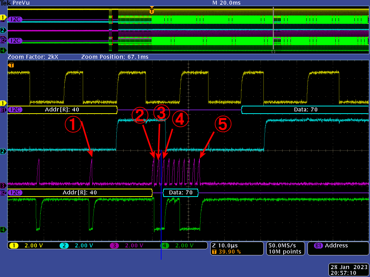370x277 pixels.
Task: Click the cyan 2.00 V scale value
Action: coord(84,246)
